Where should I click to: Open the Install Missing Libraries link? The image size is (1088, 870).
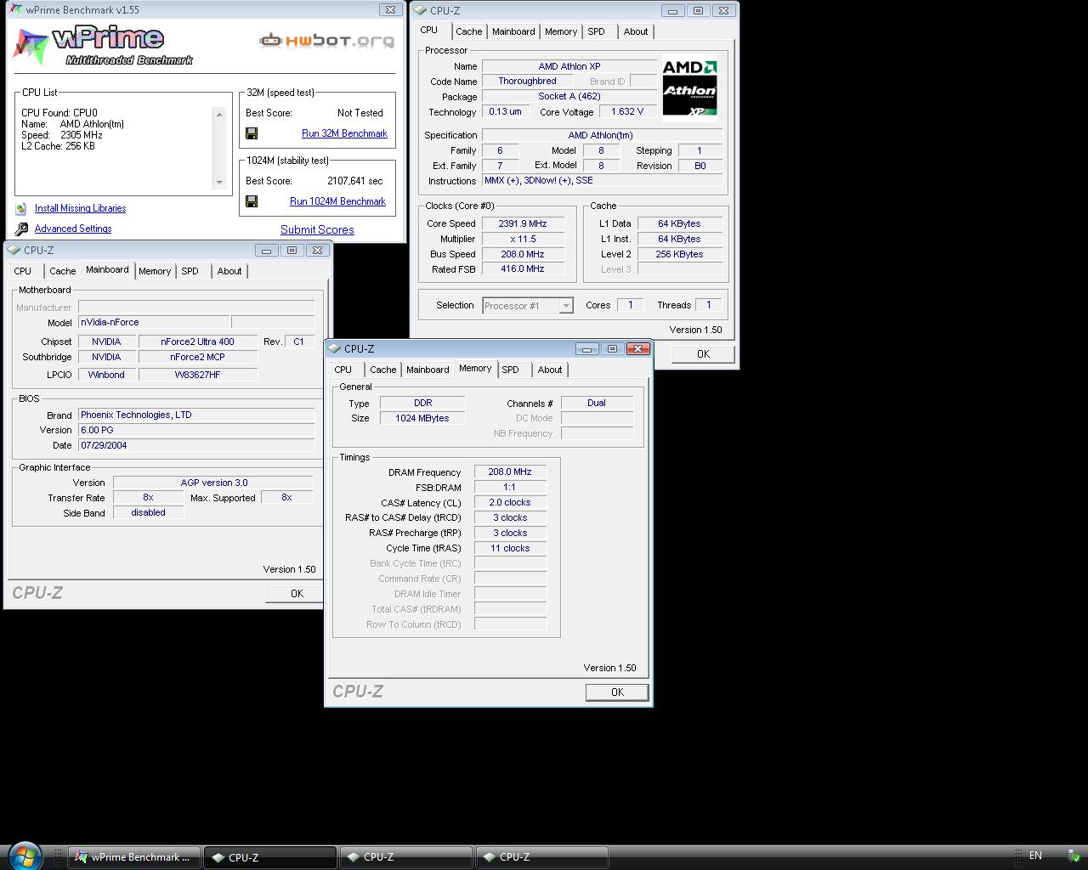point(80,208)
